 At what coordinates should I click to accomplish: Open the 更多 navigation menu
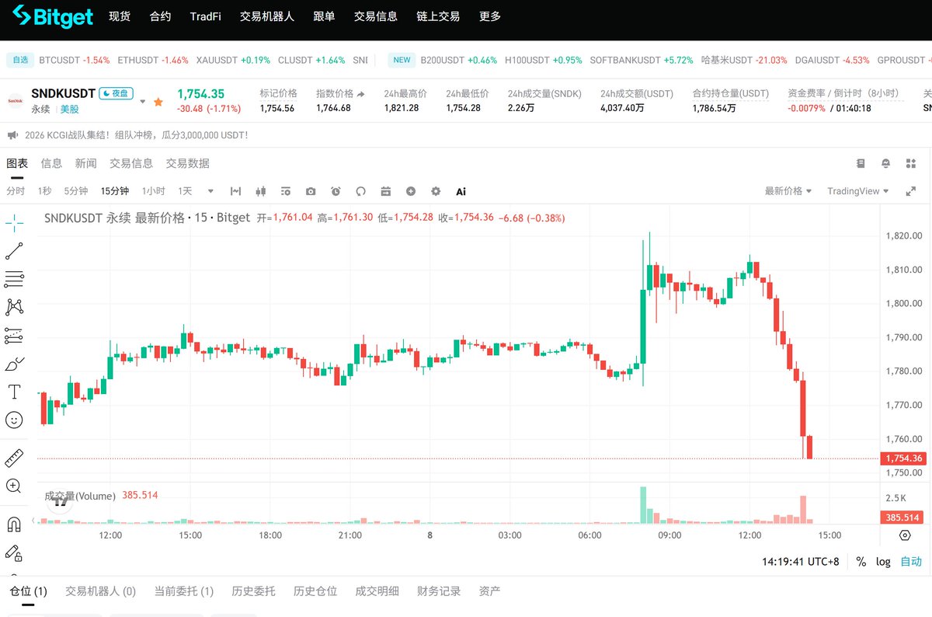point(490,16)
